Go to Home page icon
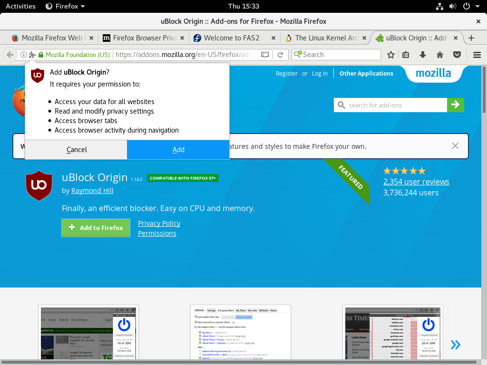Viewport: 487px width, 365px height. pyautogui.click(x=440, y=55)
